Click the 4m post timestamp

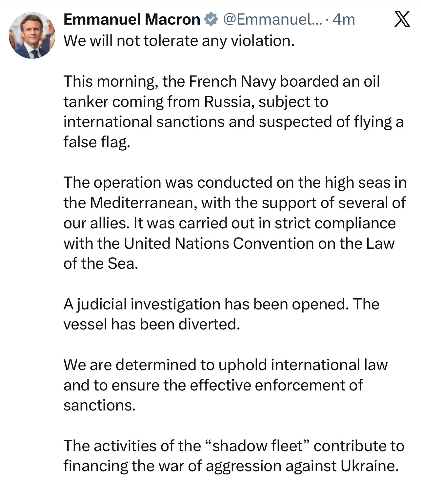click(x=343, y=19)
